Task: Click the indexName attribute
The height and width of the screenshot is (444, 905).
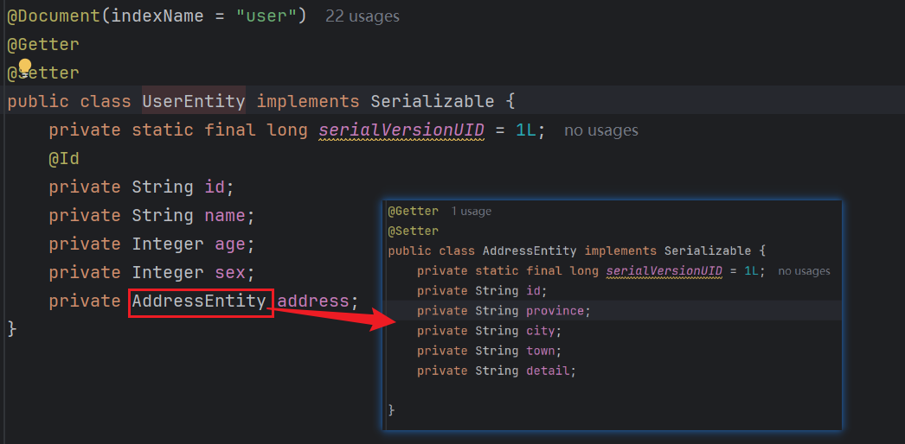Action: click(157, 16)
